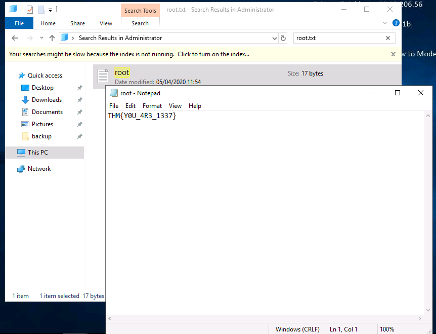Go back using the Explorer back arrow
The image size is (436, 334).
point(15,38)
